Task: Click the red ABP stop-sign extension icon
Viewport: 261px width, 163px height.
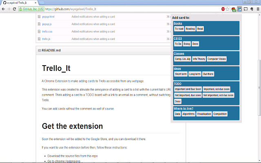Action: point(223,9)
